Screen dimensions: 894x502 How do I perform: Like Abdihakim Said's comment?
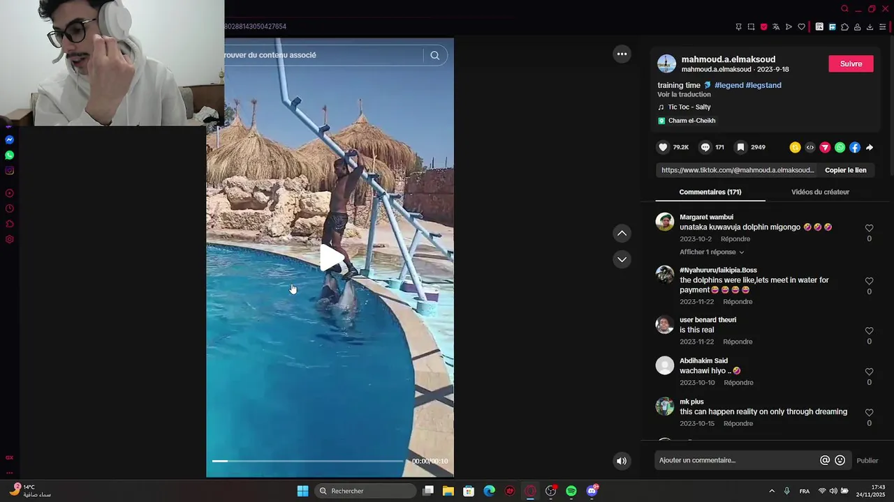869,372
